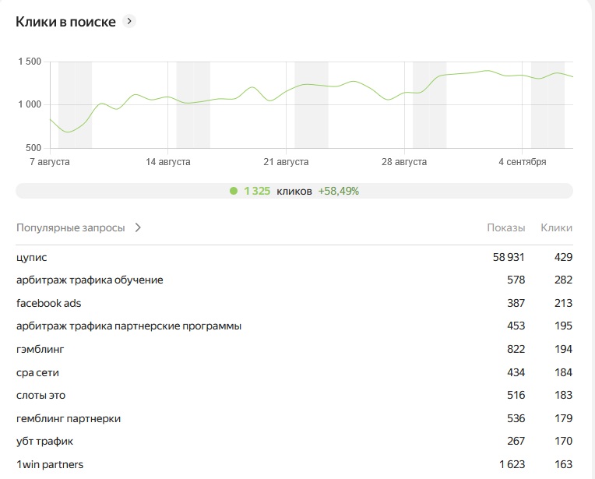
Task: Click the Клики column header
Action: (556, 227)
